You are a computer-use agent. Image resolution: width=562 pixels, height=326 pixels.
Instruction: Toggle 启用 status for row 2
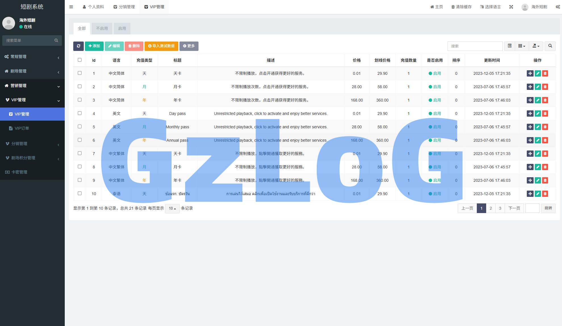click(x=435, y=87)
